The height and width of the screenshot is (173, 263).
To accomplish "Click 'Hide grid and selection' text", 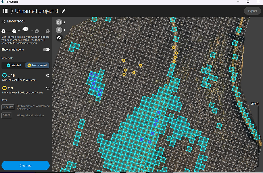I will click(30, 115).
